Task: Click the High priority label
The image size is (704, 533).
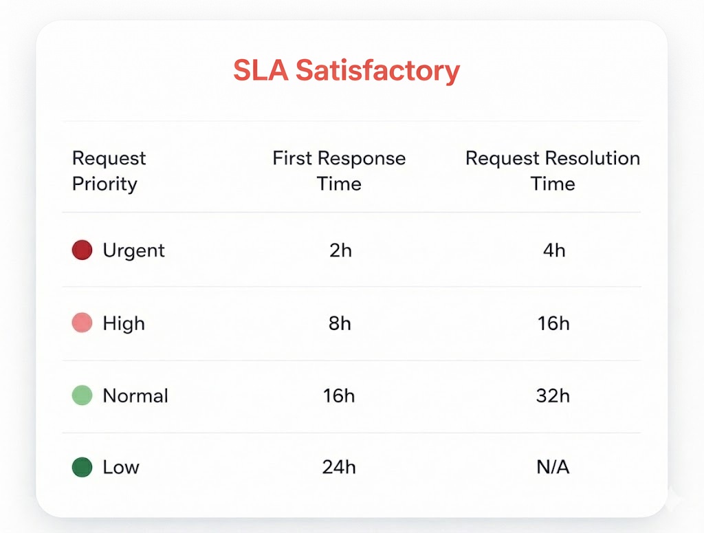Action: point(124,323)
